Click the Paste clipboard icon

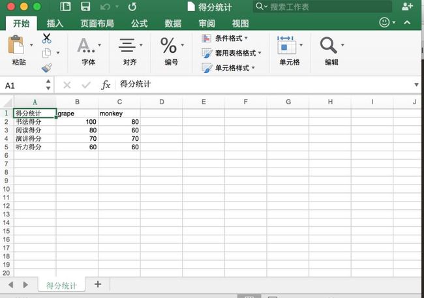[16, 44]
